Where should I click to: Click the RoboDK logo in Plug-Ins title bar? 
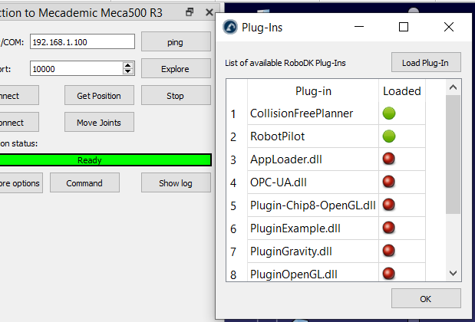pyautogui.click(x=229, y=27)
